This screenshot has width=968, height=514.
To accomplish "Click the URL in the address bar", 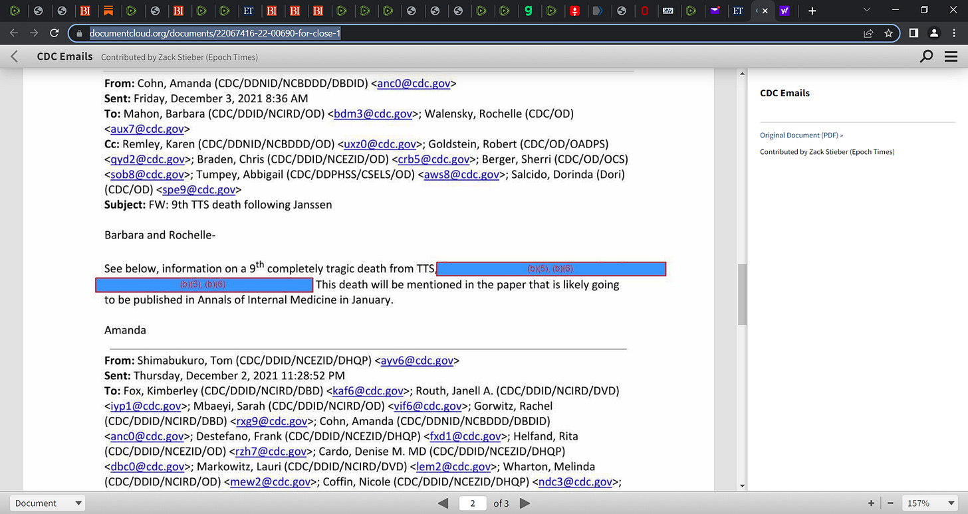I will (x=215, y=33).
